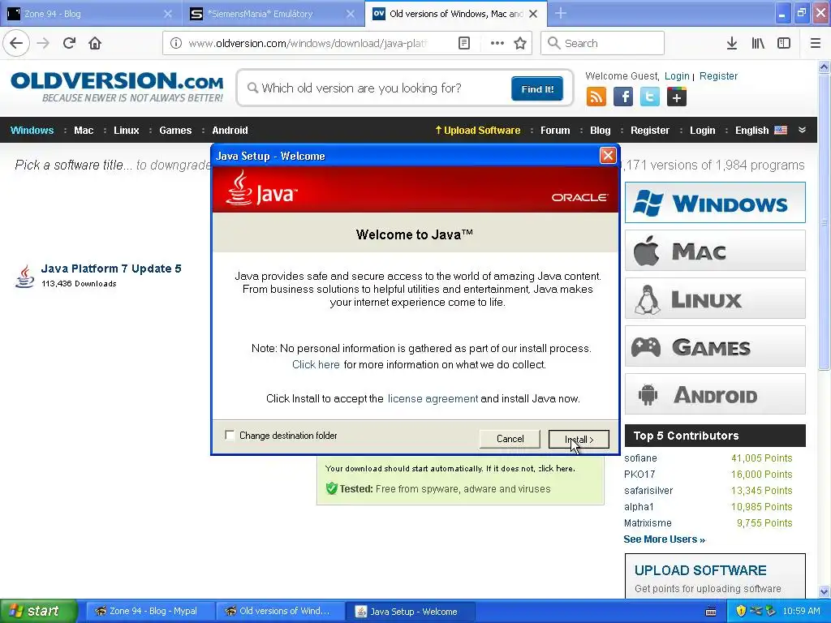The height and width of the screenshot is (623, 831).
Task: Open the library icon in toolbar
Action: pos(759,43)
